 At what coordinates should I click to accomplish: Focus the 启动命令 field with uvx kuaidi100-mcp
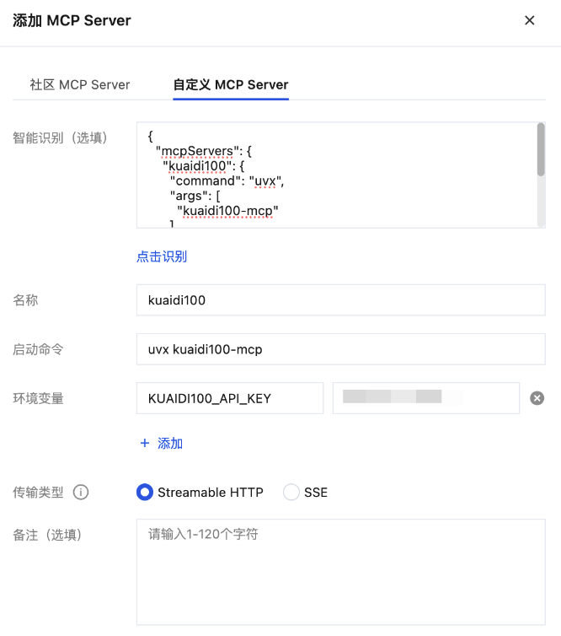(340, 349)
